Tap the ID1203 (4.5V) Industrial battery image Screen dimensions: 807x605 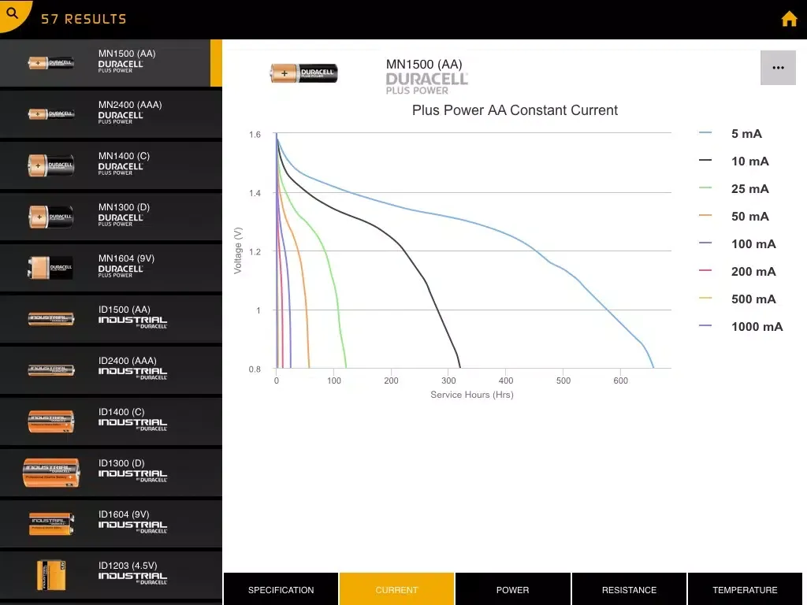pyautogui.click(x=51, y=575)
